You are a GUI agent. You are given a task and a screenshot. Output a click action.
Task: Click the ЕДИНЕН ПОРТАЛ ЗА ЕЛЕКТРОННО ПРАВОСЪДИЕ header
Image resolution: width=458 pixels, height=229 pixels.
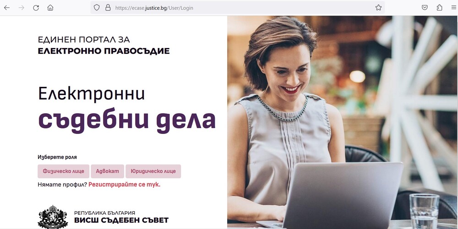tap(104, 45)
